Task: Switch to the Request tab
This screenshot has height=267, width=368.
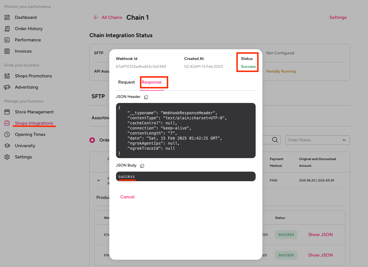Action: (126, 82)
